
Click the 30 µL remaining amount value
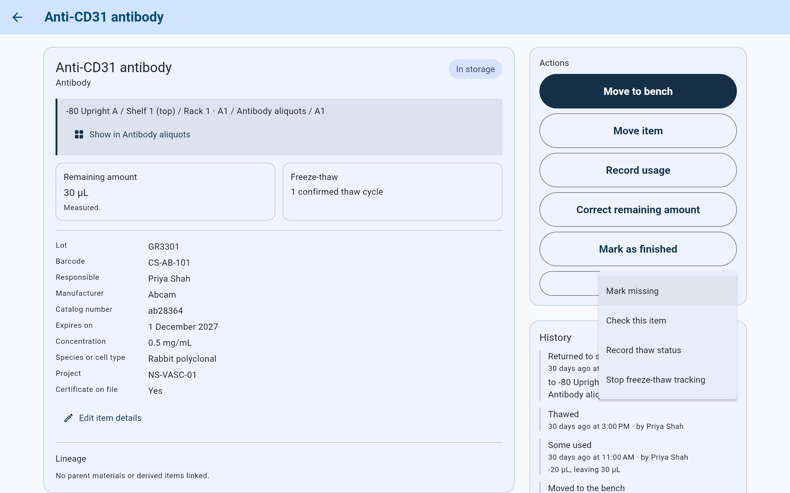76,193
